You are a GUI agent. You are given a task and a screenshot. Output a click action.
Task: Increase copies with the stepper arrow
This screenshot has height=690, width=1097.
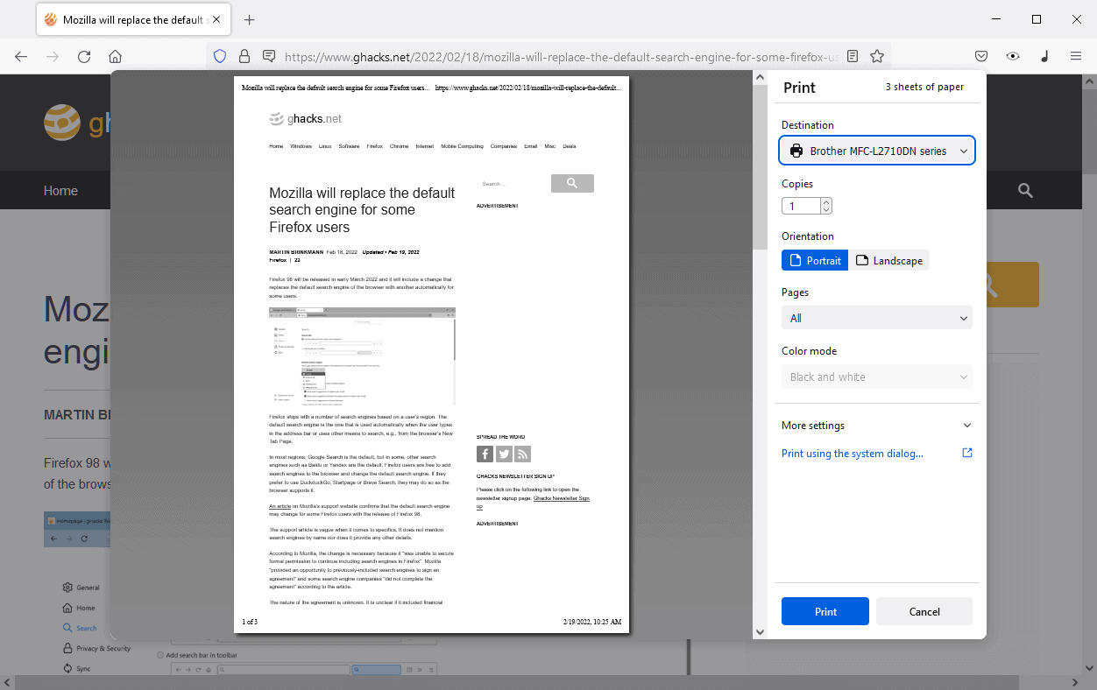pos(825,201)
